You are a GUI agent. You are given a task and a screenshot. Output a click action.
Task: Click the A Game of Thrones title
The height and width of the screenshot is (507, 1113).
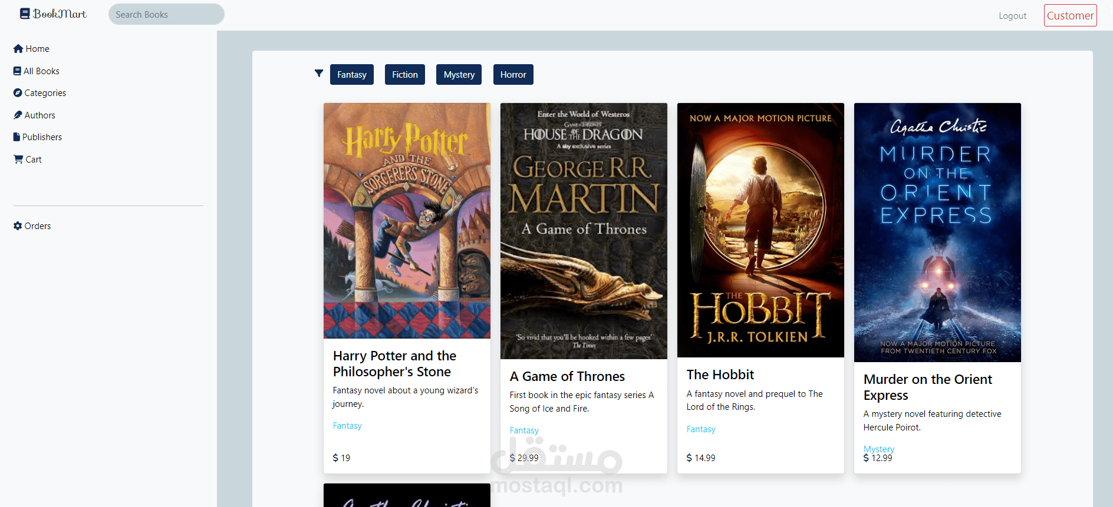pos(567,376)
